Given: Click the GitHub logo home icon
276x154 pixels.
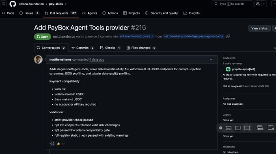Looking at the screenshot, I should point(13,4).
